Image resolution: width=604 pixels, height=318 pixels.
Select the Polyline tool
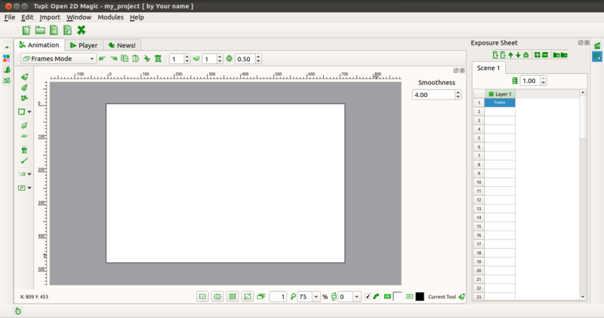[24, 98]
